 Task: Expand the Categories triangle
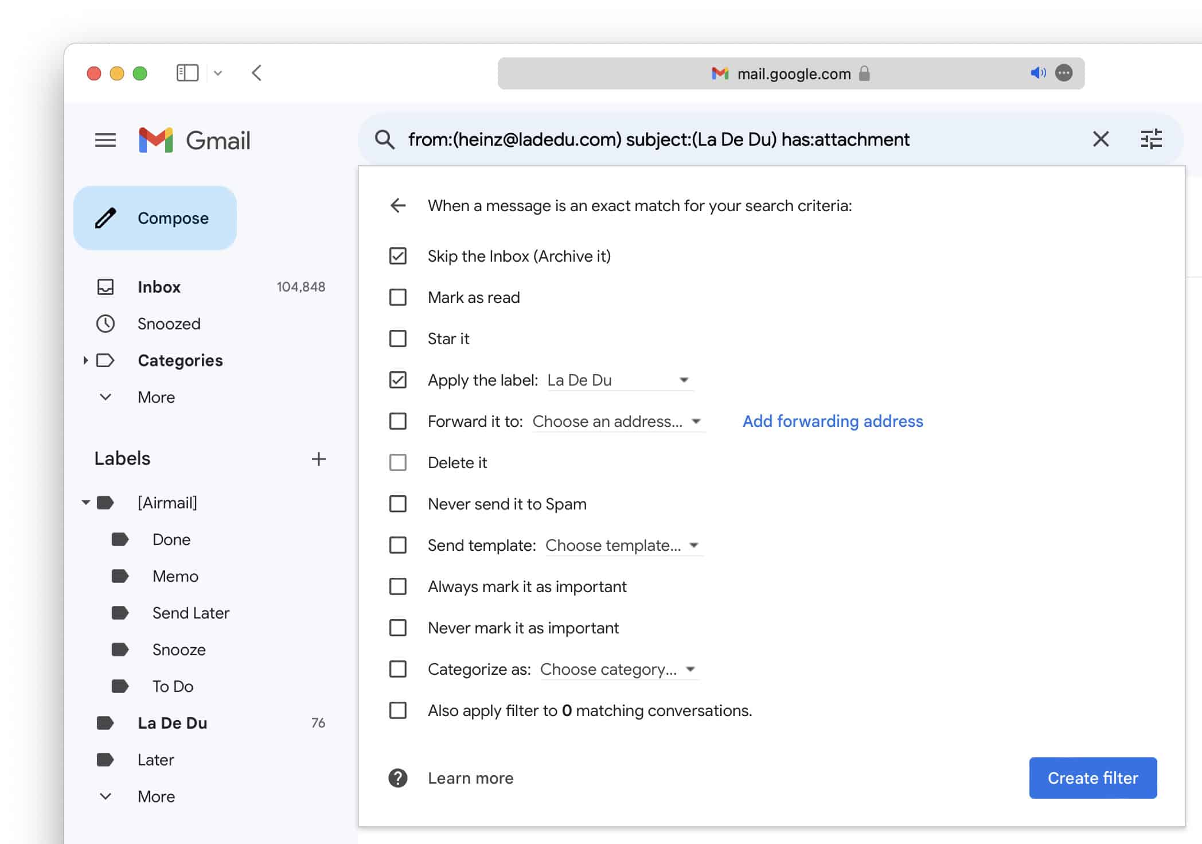[x=85, y=360]
